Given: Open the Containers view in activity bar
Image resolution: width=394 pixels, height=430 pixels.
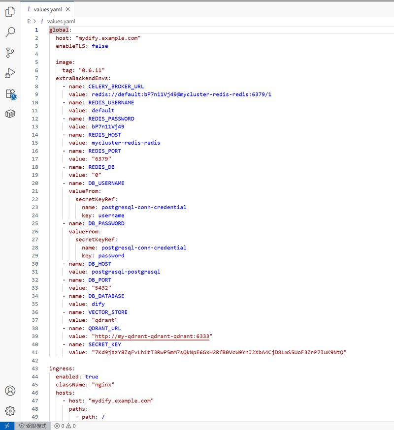Looking at the screenshot, I should coord(10,114).
